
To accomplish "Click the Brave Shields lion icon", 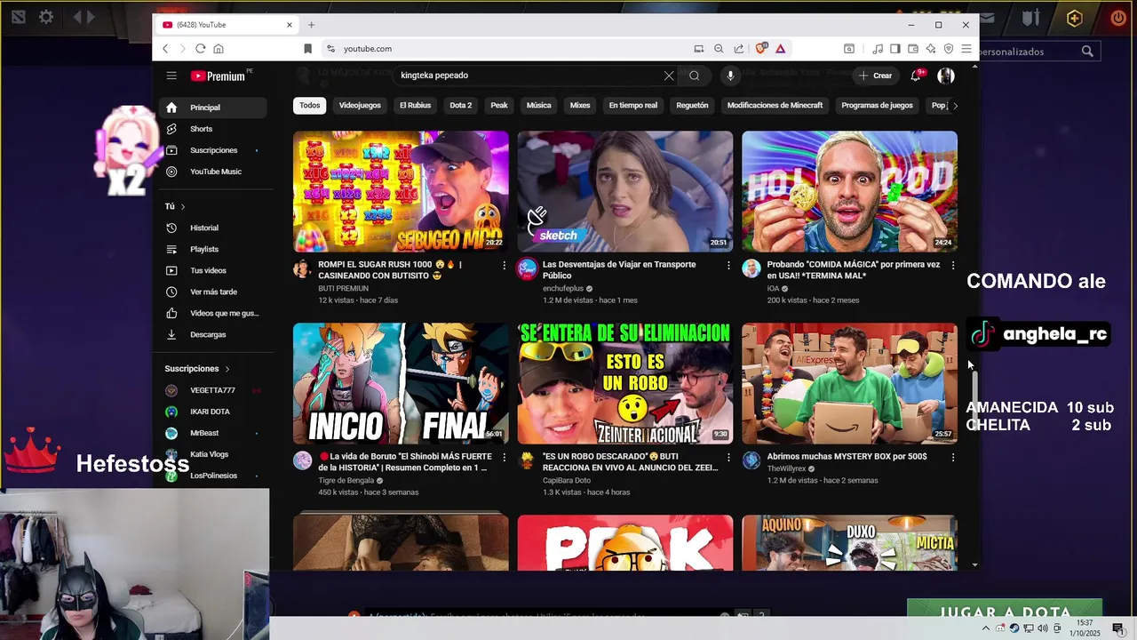I will click(760, 49).
